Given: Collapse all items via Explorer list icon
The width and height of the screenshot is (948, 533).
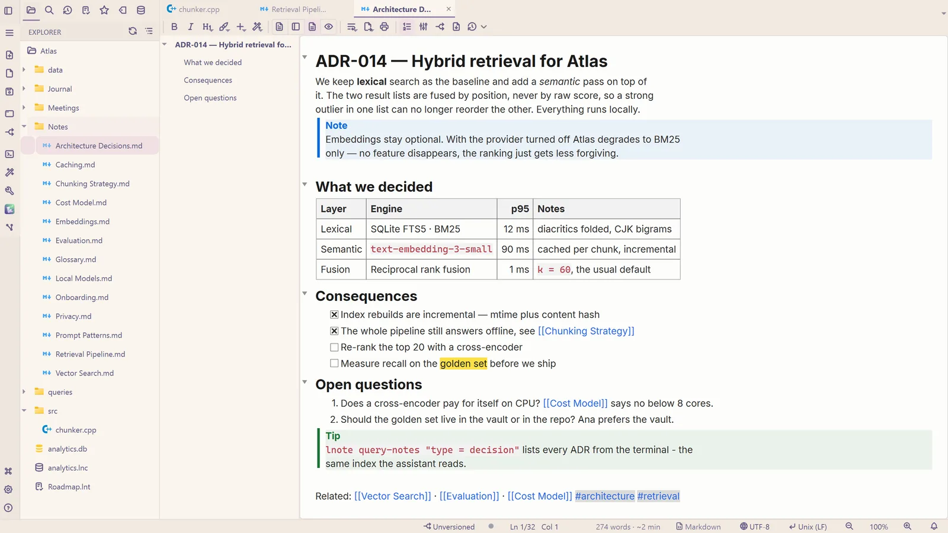Looking at the screenshot, I should [149, 31].
